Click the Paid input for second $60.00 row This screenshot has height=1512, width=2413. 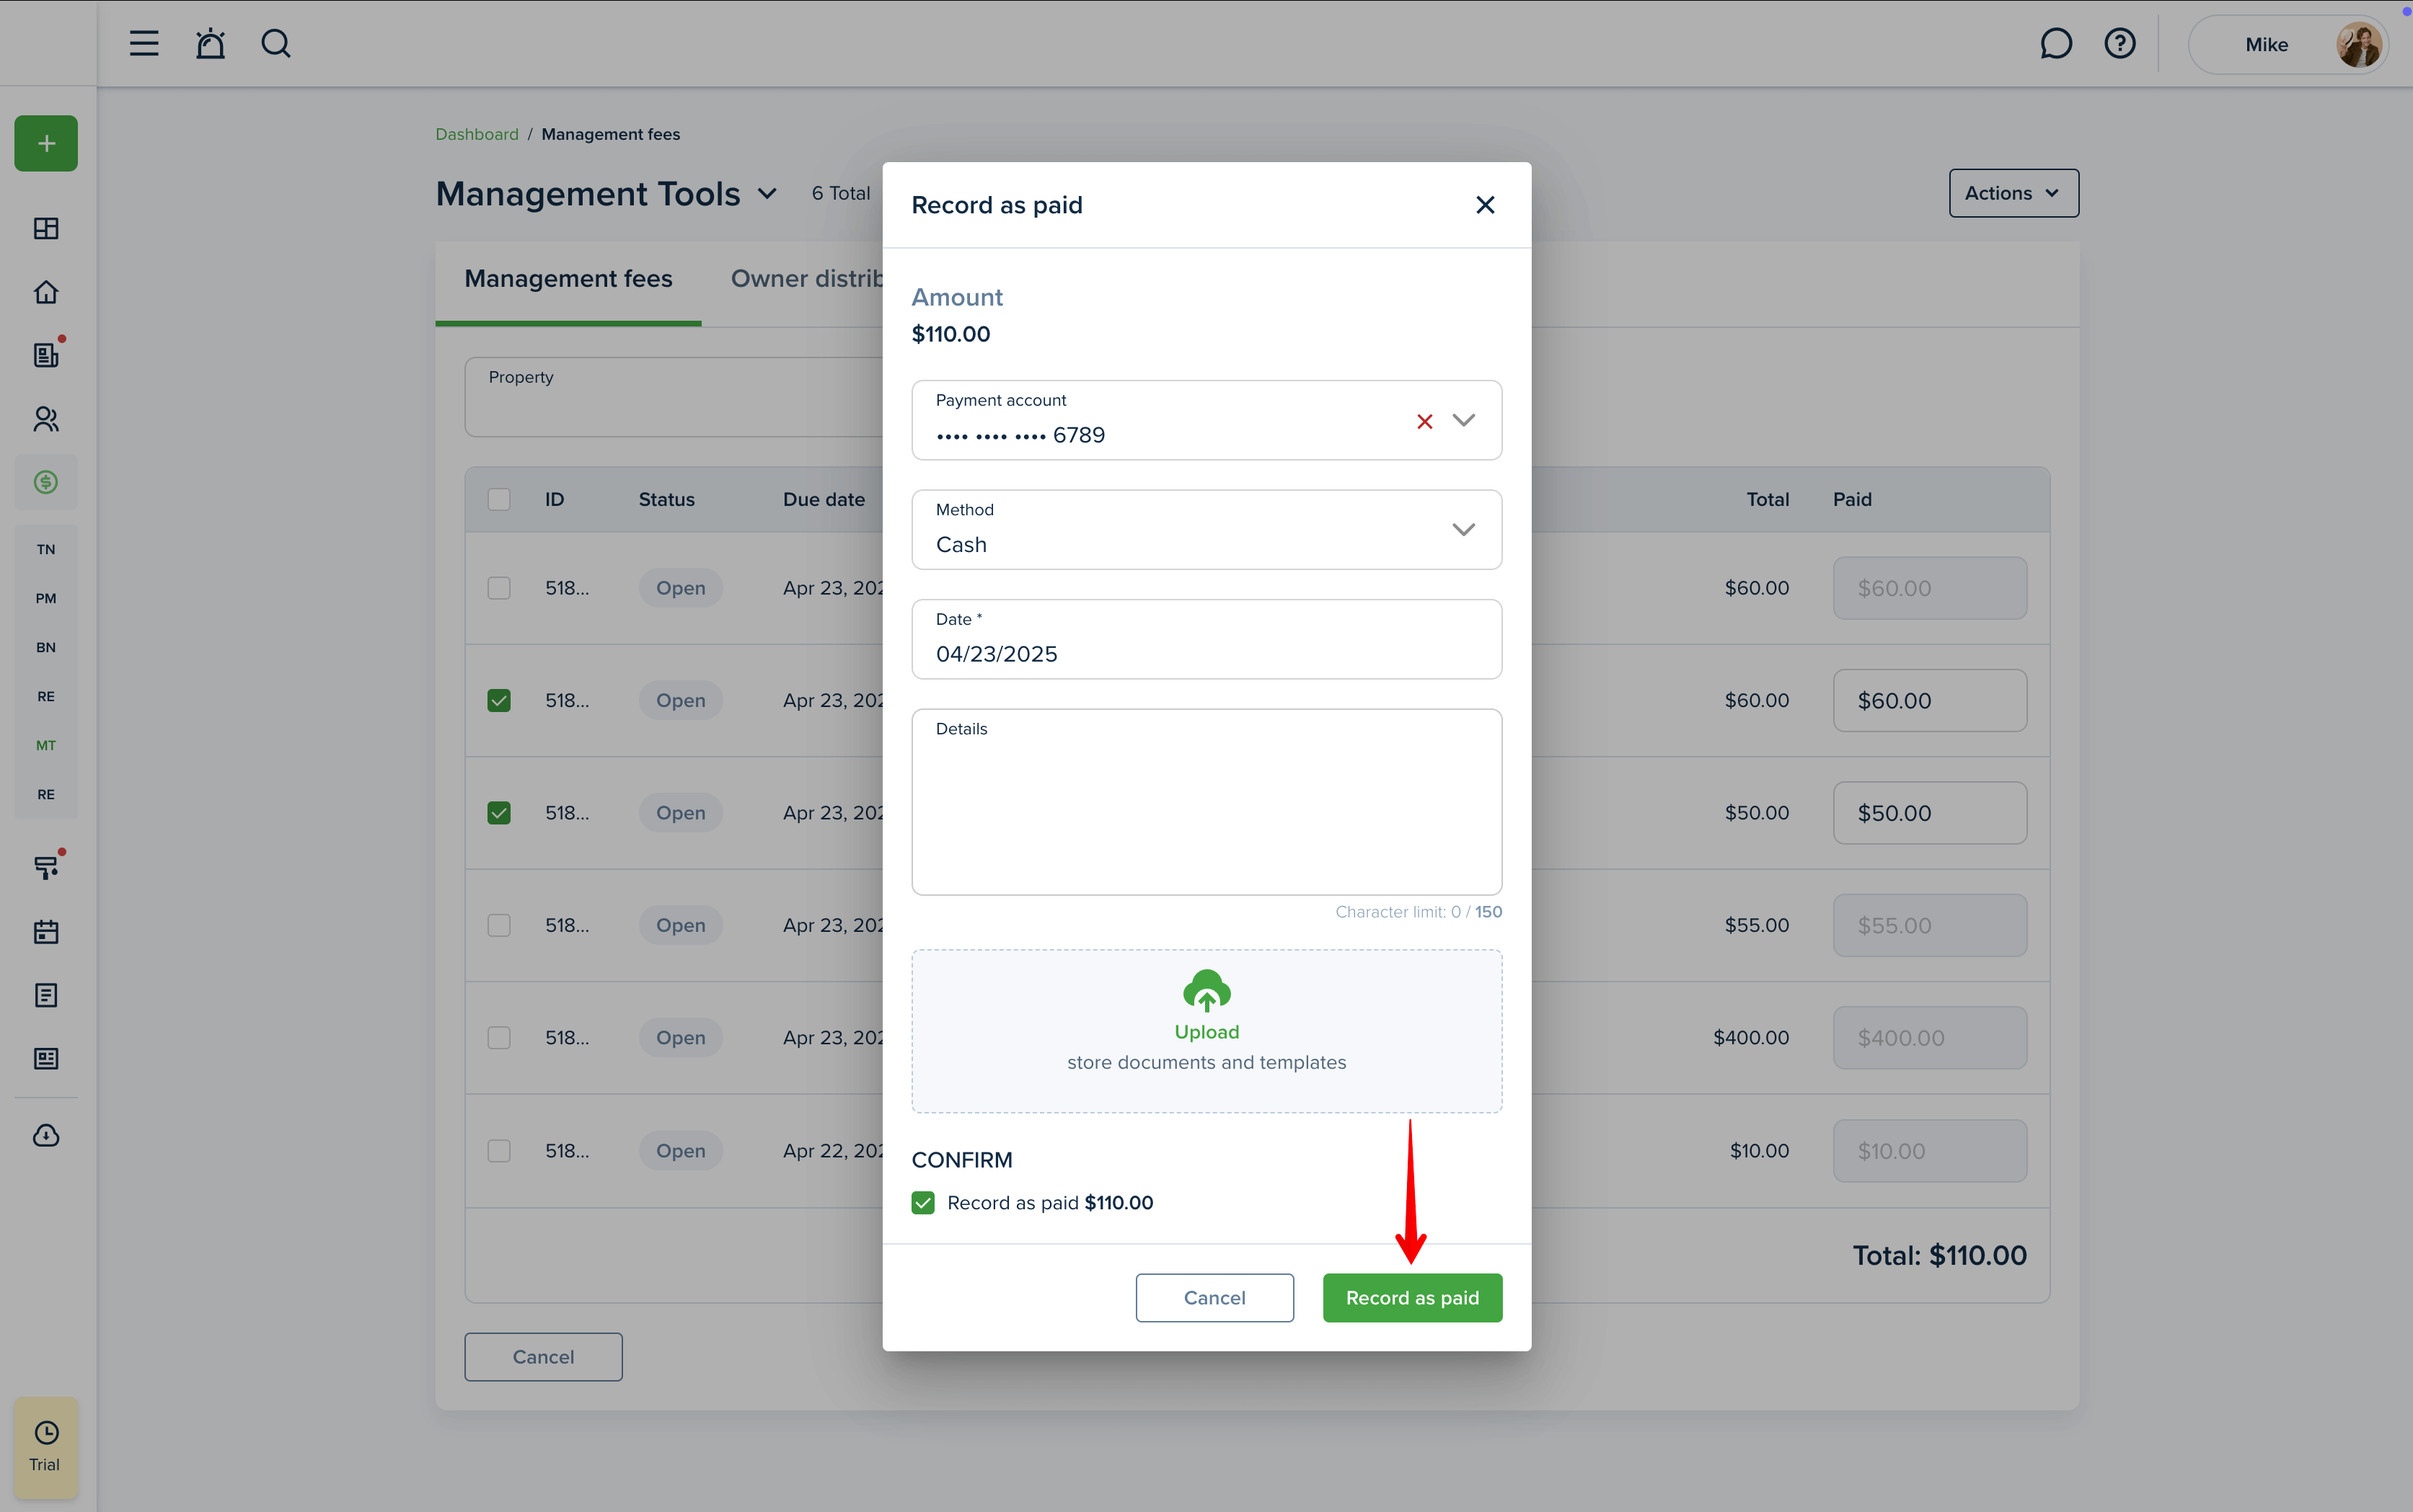tap(1930, 700)
